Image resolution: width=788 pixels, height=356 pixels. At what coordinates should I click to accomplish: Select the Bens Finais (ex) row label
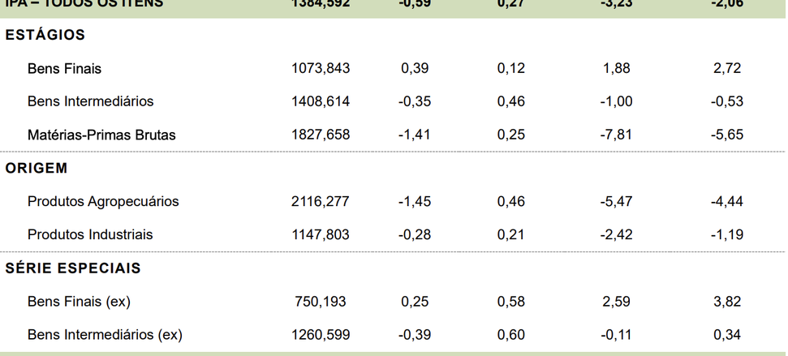tap(79, 302)
